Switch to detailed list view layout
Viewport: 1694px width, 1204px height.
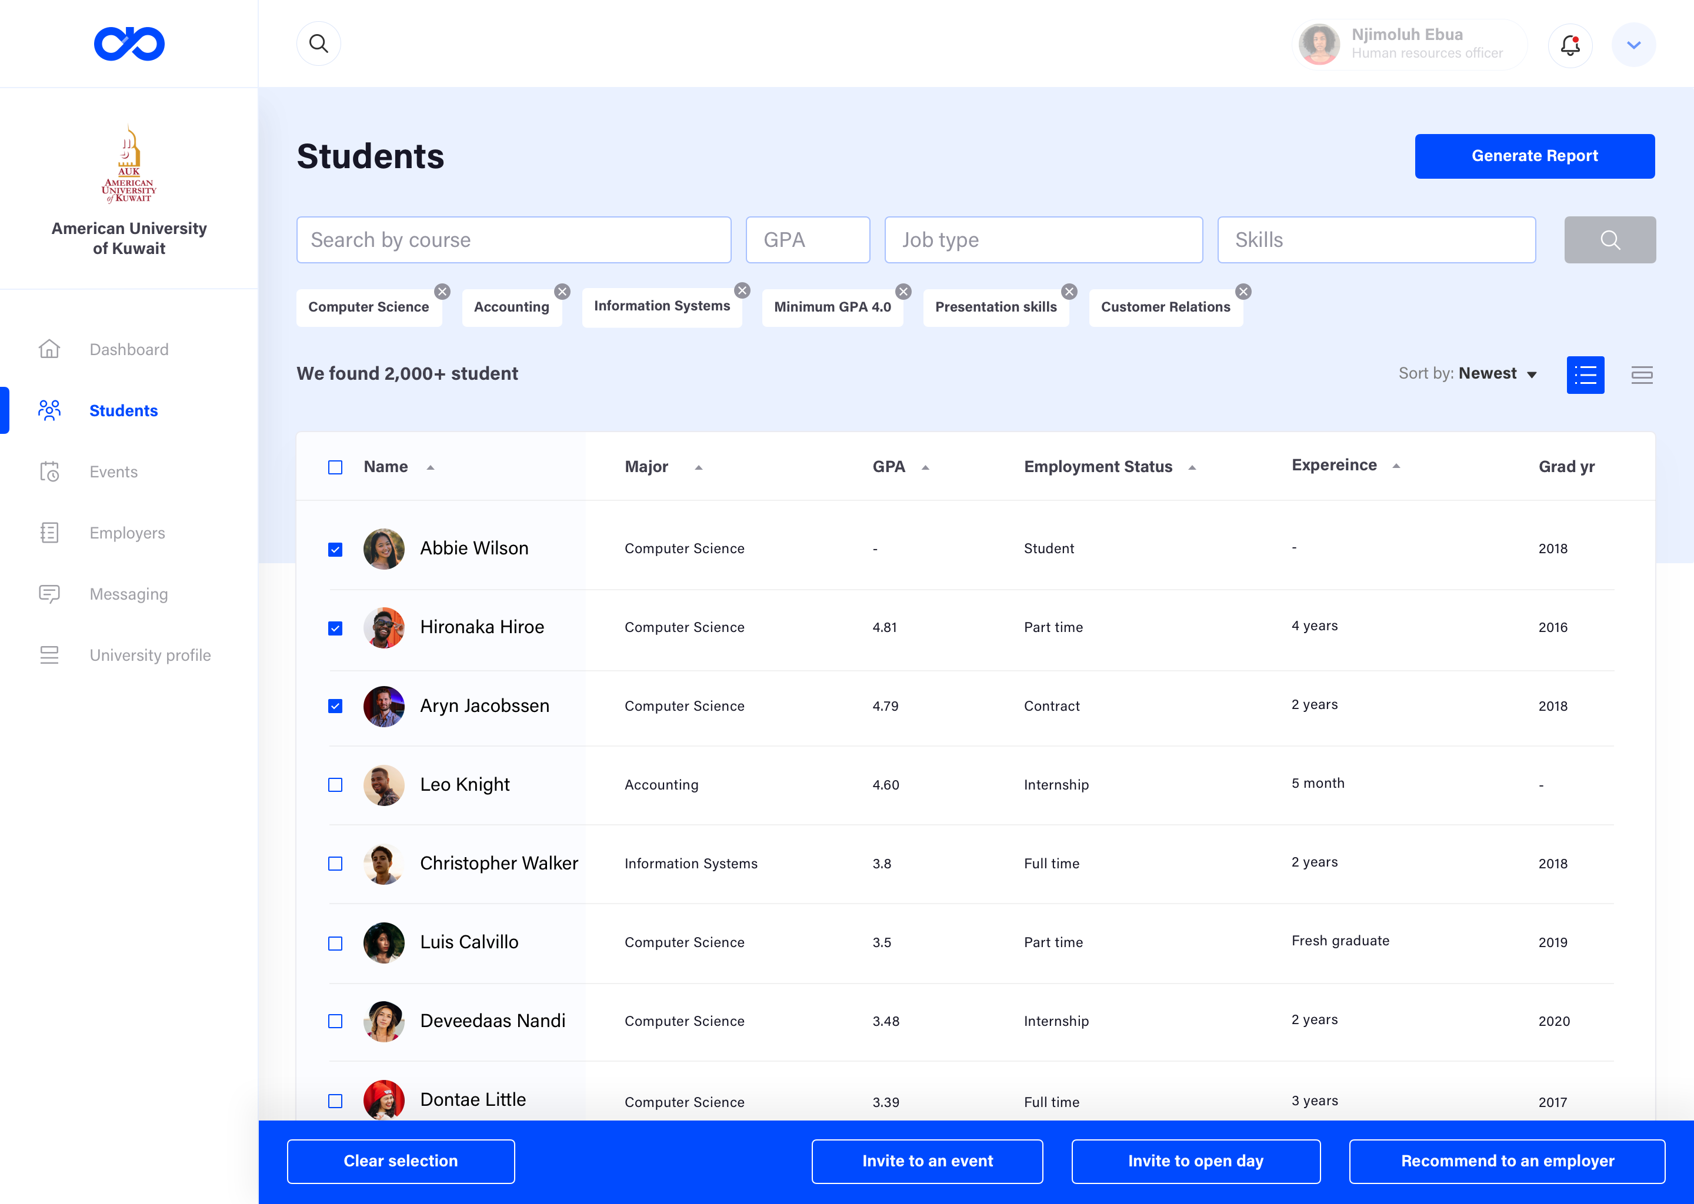(1586, 374)
